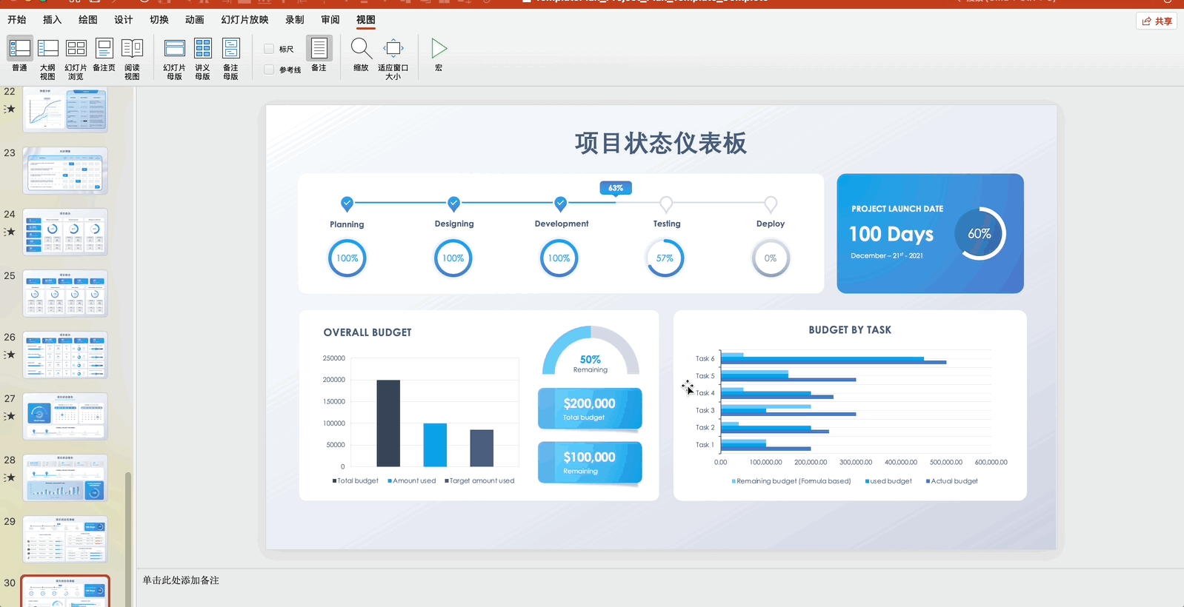
Task: Select slide 22 thumbnail
Action: point(65,110)
